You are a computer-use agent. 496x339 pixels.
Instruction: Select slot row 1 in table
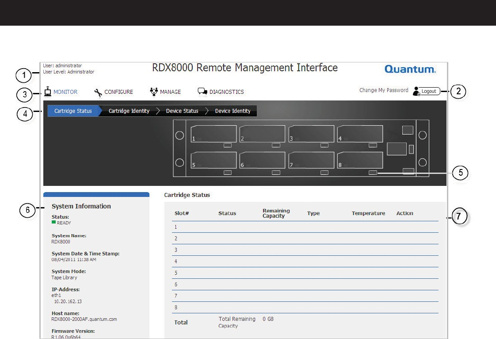[x=305, y=227]
